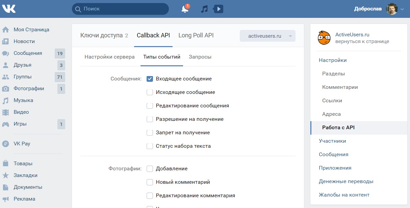The image size is (410, 208).
Task: Click the 71 badge next to Группы
Action: point(60,77)
